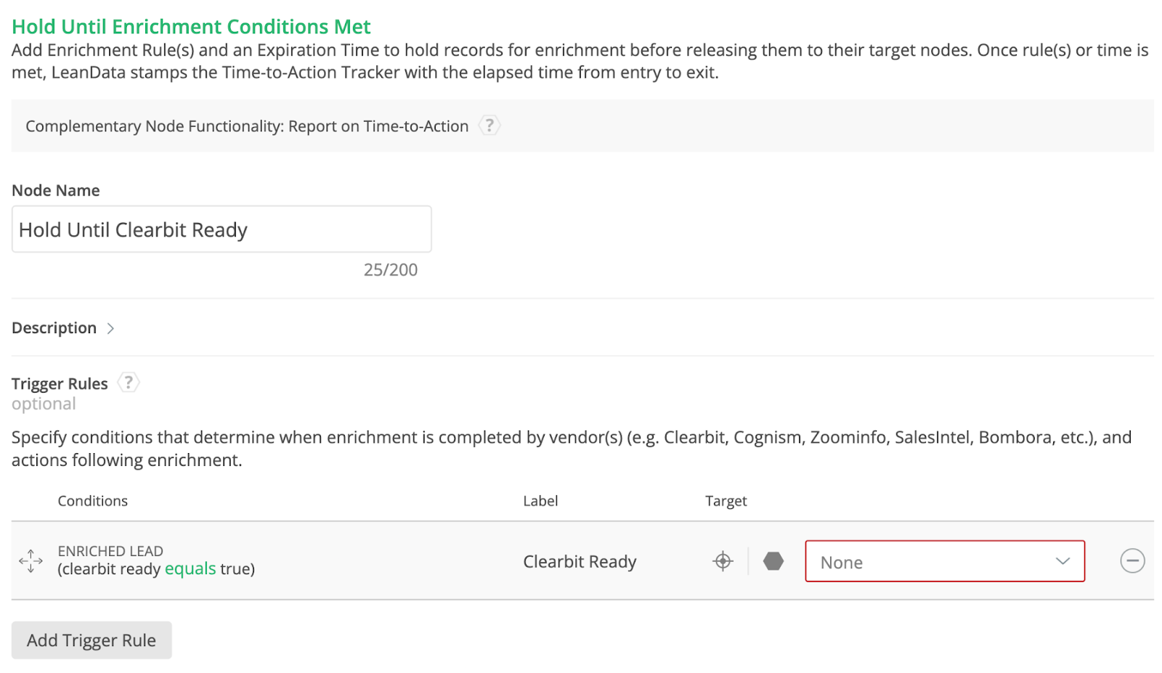This screenshot has height=673, width=1162.
Task: Click into the Node Name text field
Action: pos(222,229)
